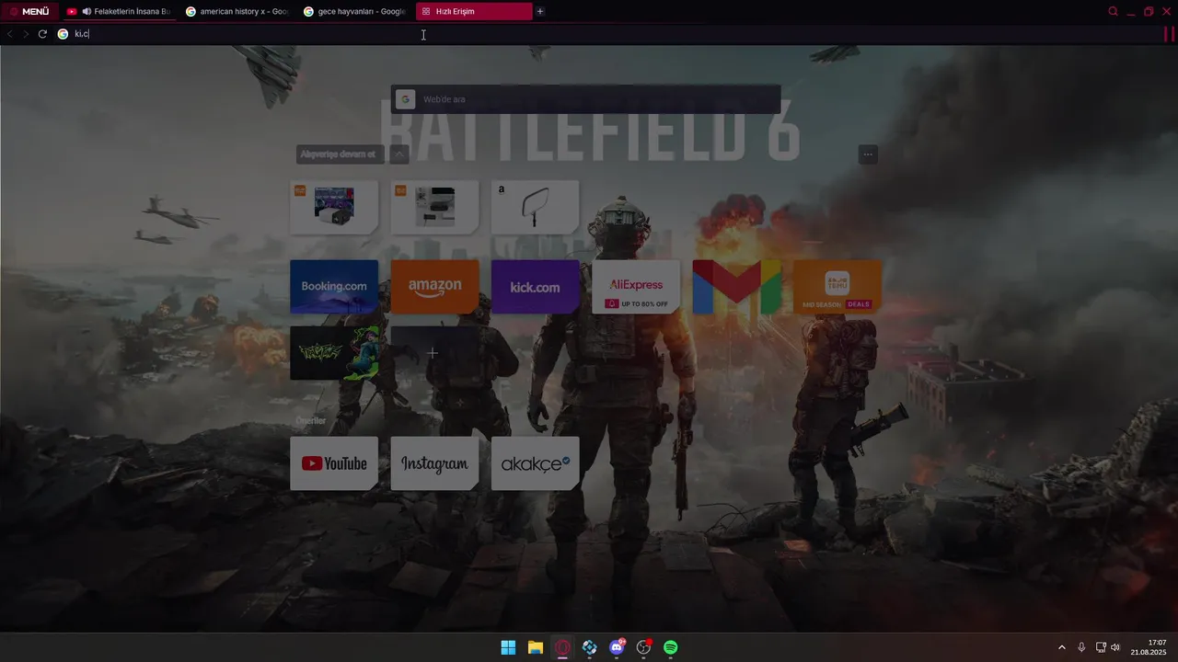Screen dimensions: 1178x662
Task: Open the blue diamond app in taskbar
Action: tap(590, 647)
